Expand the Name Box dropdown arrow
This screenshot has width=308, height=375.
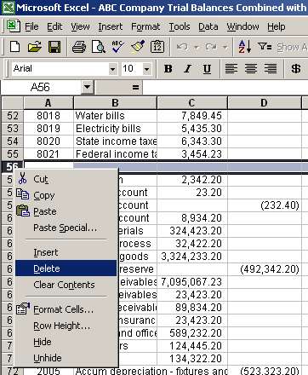(87, 87)
